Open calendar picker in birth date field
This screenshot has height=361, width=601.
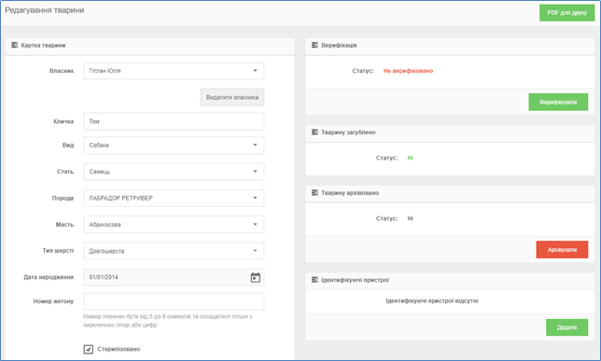click(x=256, y=277)
